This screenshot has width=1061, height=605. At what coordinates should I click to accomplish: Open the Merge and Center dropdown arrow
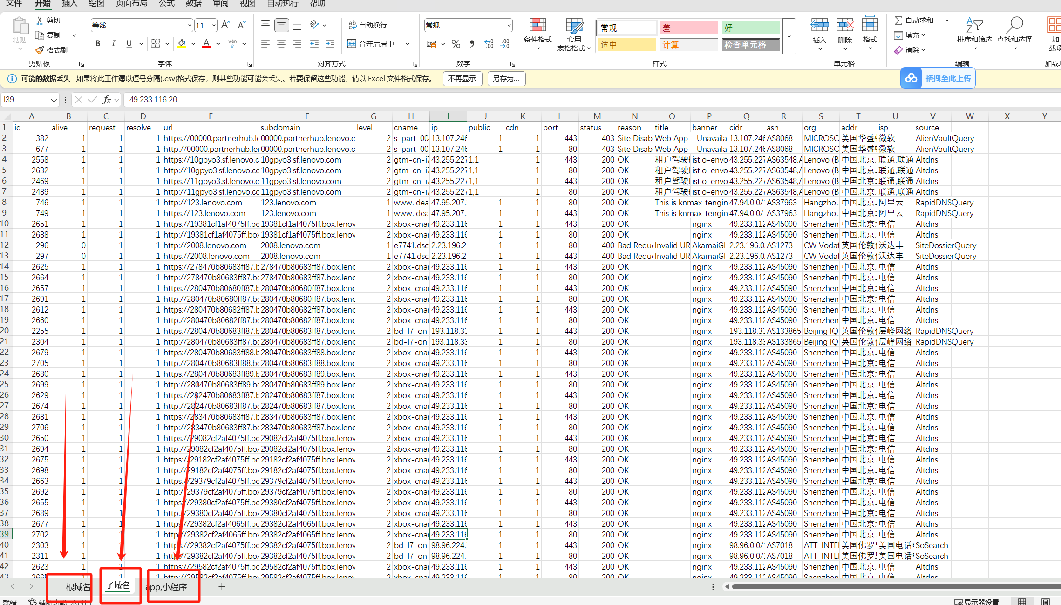tap(408, 44)
